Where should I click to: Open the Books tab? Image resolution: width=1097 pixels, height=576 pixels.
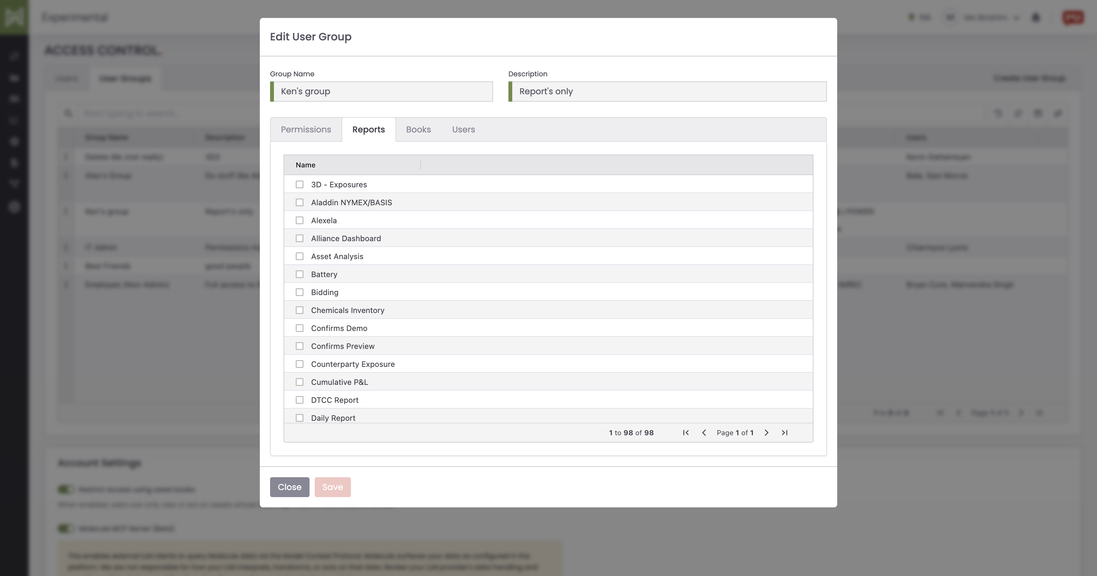418,130
